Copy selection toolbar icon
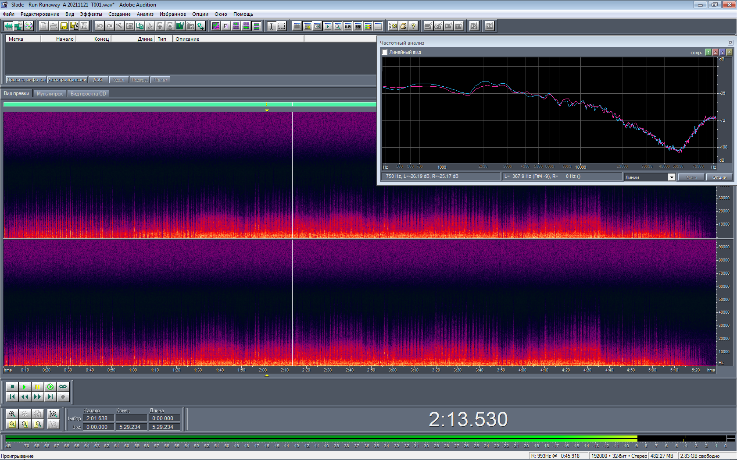This screenshot has width=737, height=460. [x=140, y=26]
